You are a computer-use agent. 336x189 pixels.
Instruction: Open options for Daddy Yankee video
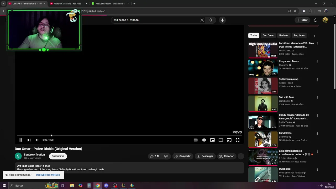click(317, 115)
